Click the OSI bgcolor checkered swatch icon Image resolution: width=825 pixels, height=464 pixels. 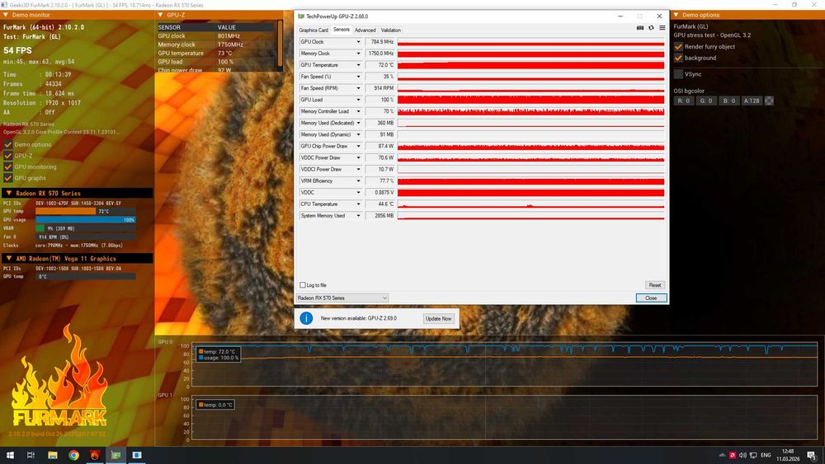pos(769,101)
